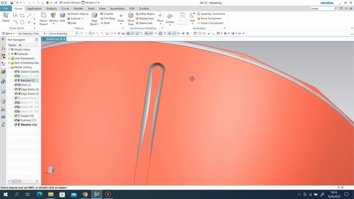Open the File menu tab
This screenshot has height=199, width=354.
6,8
